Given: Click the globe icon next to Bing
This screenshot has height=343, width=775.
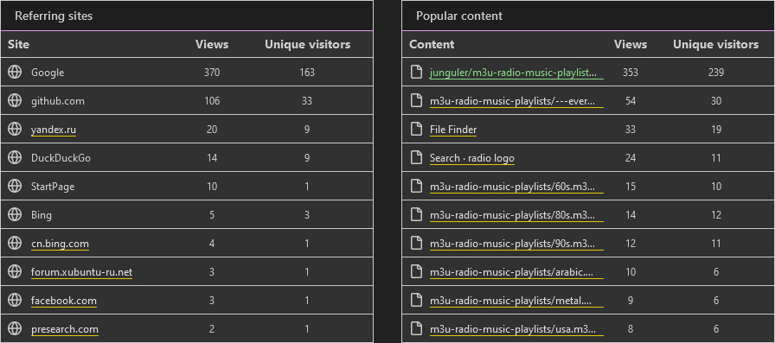Looking at the screenshot, I should point(15,215).
